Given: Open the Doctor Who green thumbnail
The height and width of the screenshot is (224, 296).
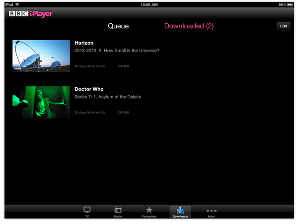Looking at the screenshot, I should (x=41, y=102).
